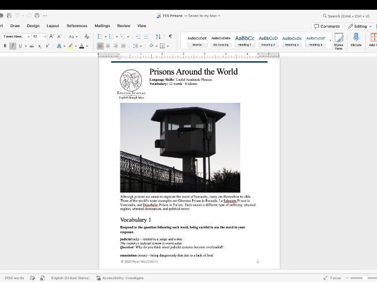The width and height of the screenshot is (377, 282).
Task: Apply bulleted list icon
Action: (100, 36)
